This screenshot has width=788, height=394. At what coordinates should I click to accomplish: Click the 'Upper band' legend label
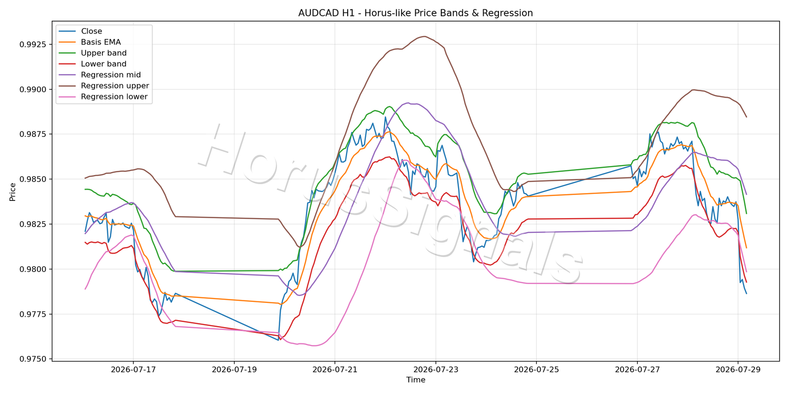pos(104,53)
